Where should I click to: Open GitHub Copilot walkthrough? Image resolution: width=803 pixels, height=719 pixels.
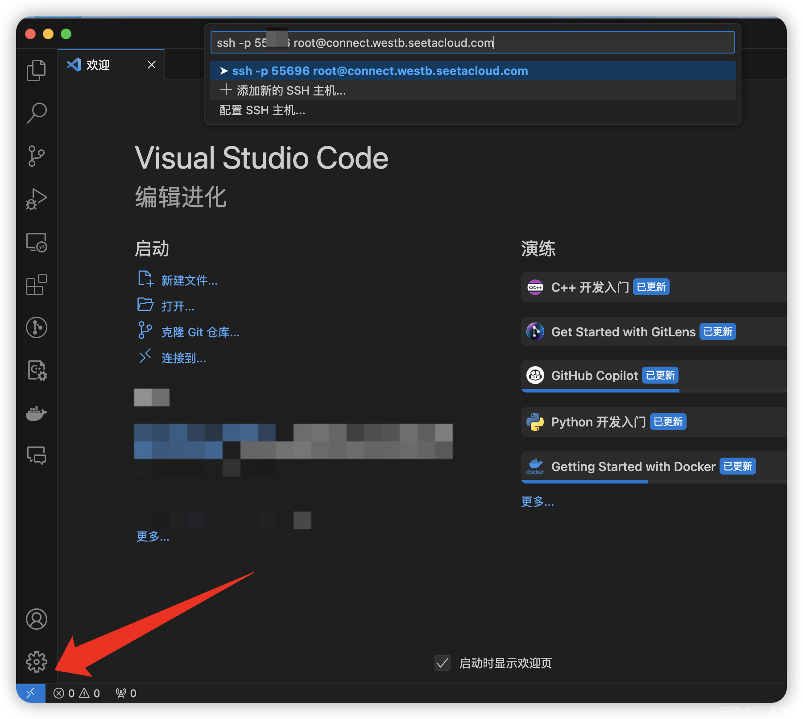point(654,376)
